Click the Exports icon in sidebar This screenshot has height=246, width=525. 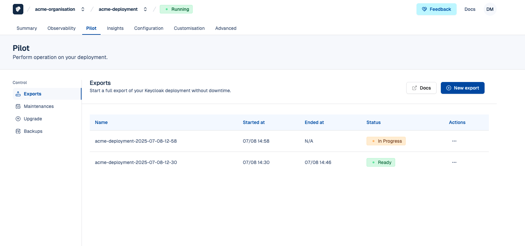(x=18, y=94)
